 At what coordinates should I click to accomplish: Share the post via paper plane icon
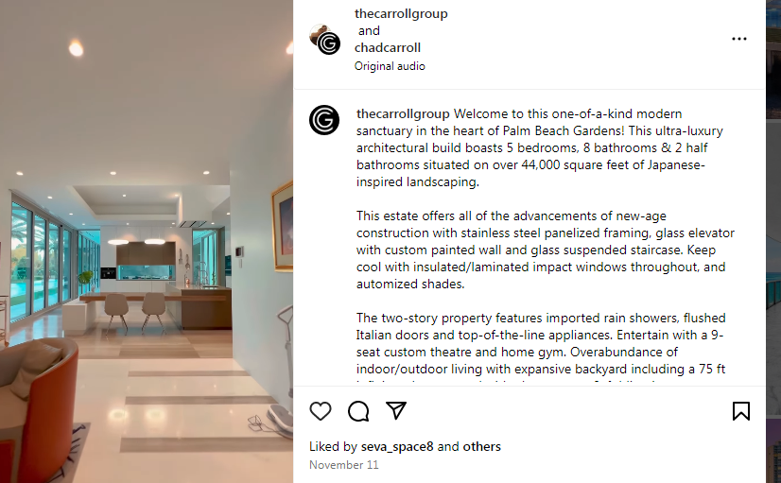pos(396,410)
